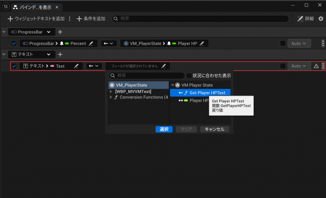The width and height of the screenshot is (326, 198).
Task: Open Auto dropdown on ProgressBar row
Action: tap(299, 44)
